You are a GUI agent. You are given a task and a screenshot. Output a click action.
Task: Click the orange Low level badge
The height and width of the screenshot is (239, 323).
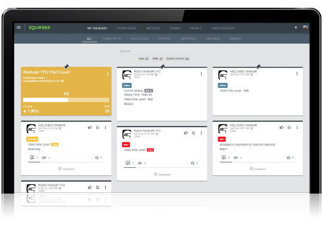click(x=54, y=145)
